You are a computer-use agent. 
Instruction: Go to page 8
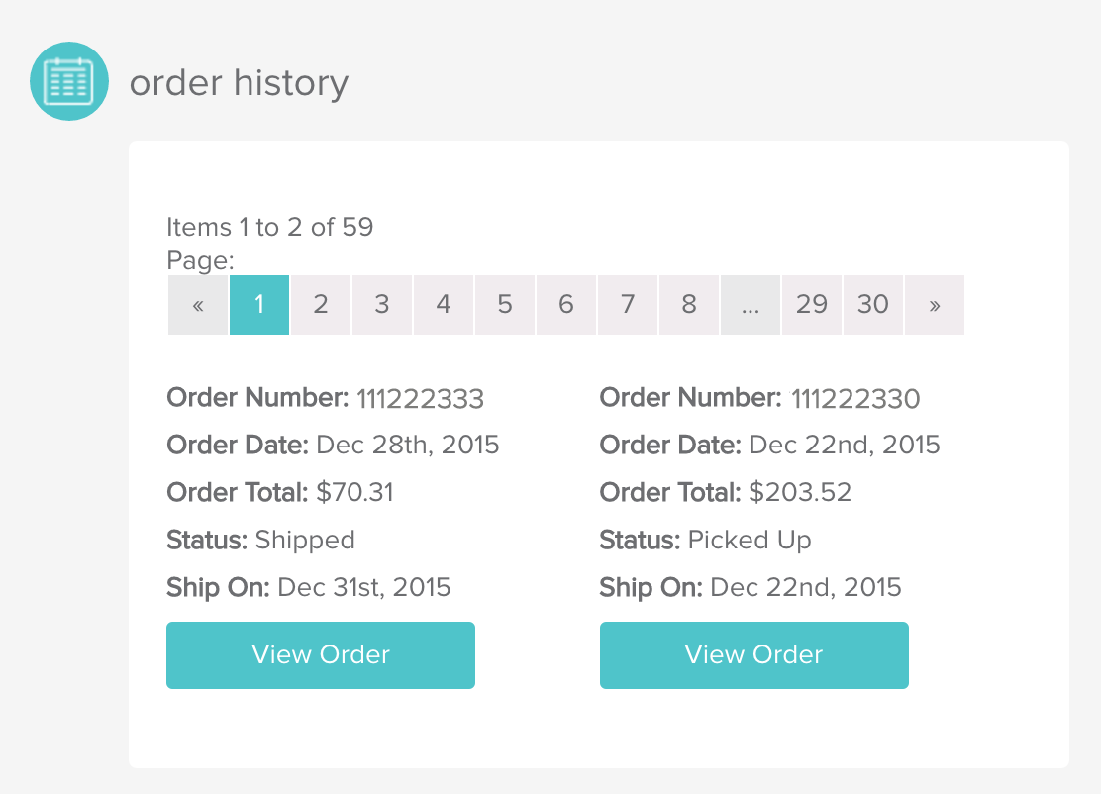(x=688, y=304)
